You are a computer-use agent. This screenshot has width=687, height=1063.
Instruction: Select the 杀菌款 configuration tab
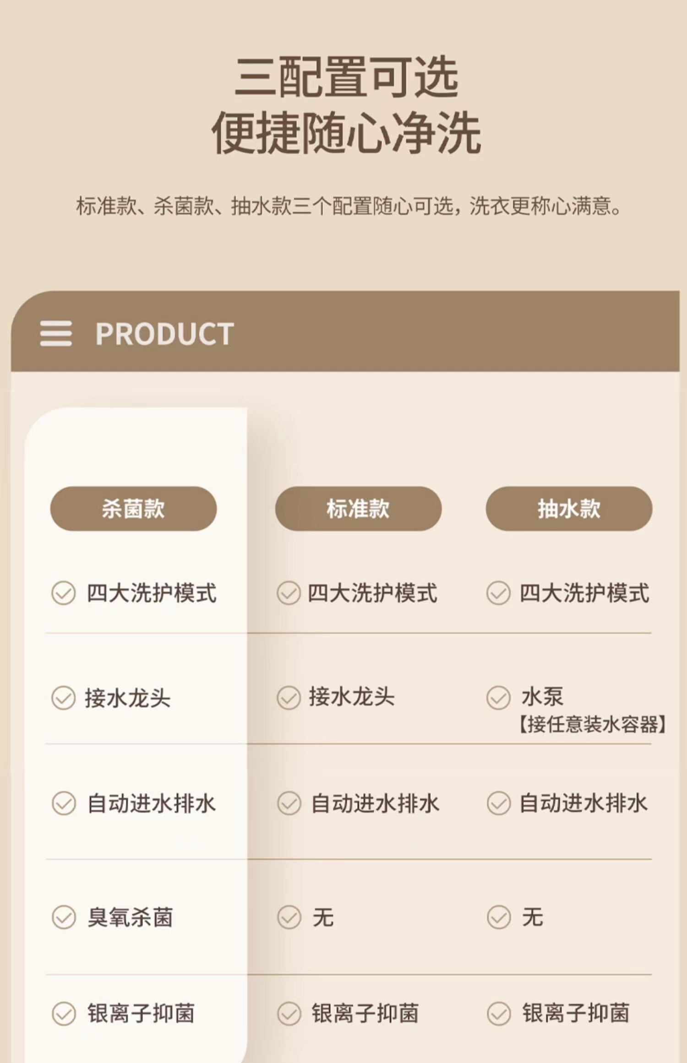[133, 509]
